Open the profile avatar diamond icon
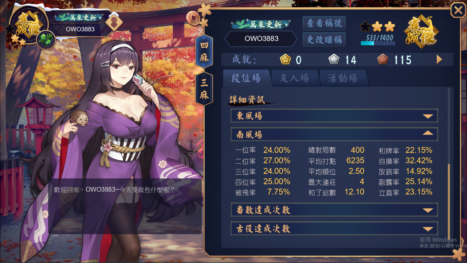Image resolution: width=467 pixels, height=263 pixels. 114,22
